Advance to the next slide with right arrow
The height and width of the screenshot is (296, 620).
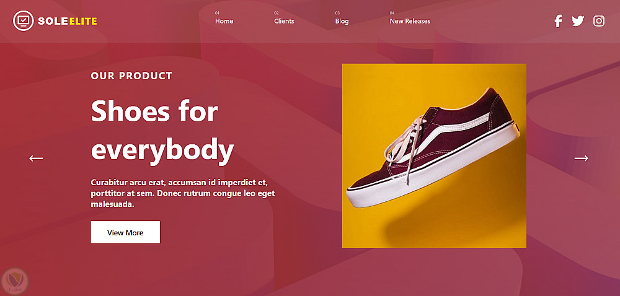tap(581, 158)
